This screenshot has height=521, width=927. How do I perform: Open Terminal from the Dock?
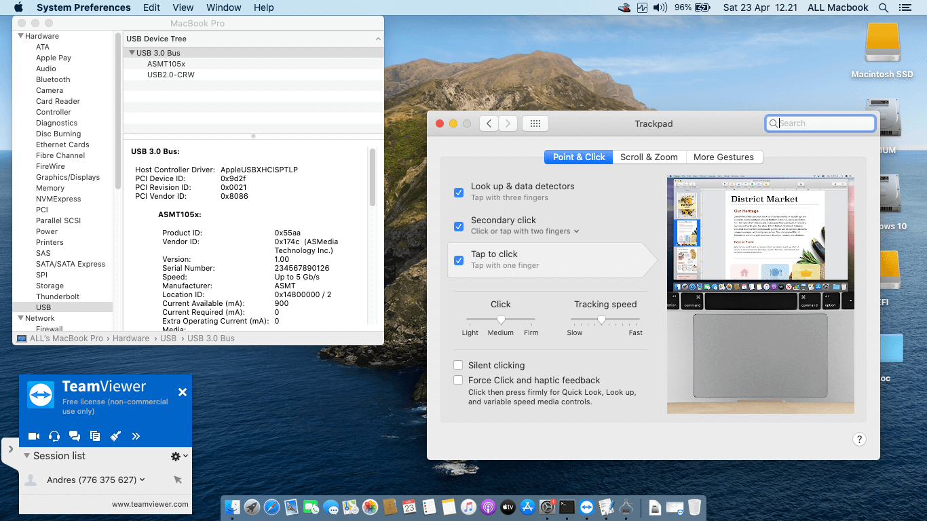click(x=567, y=507)
